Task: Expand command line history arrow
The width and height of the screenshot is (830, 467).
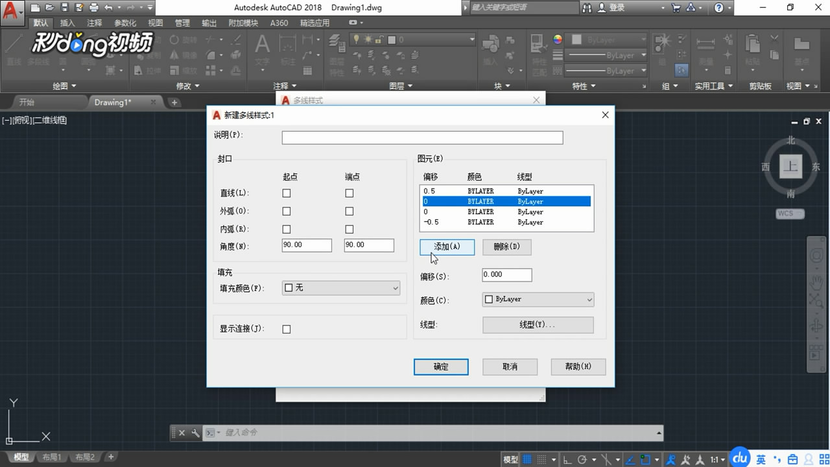Action: pyautogui.click(x=659, y=433)
